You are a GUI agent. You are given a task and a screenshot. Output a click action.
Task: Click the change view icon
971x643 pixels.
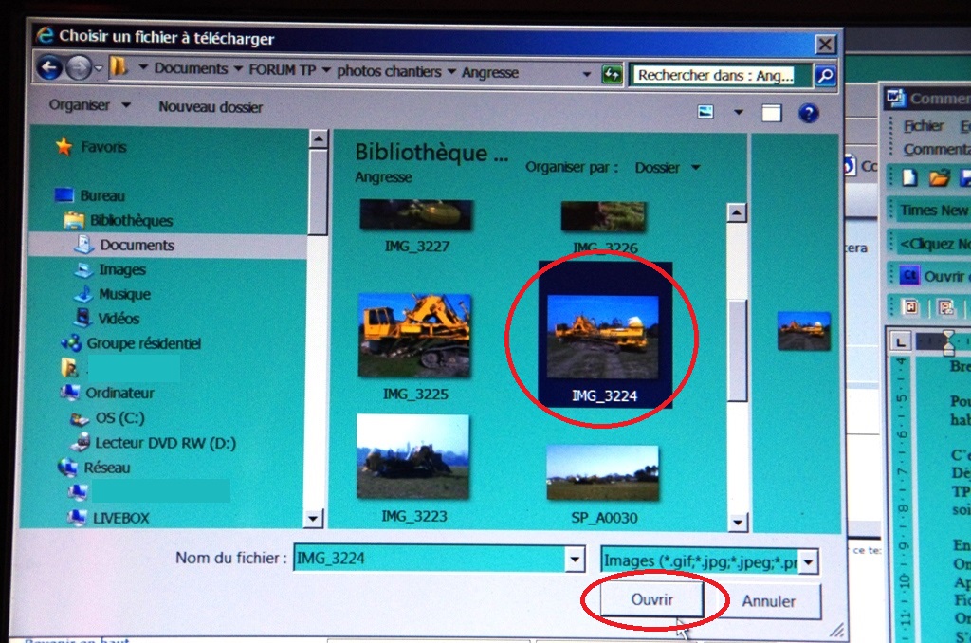705,112
